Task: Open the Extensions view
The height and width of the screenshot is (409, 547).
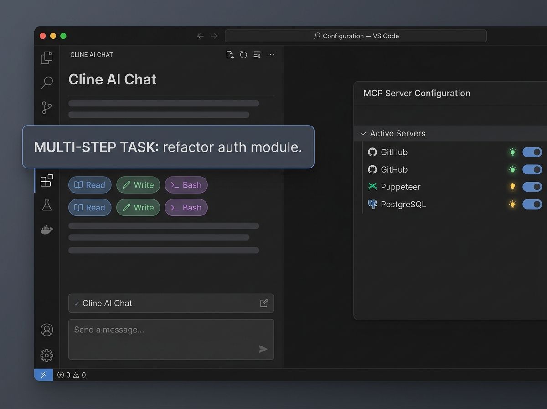Action: (x=47, y=181)
